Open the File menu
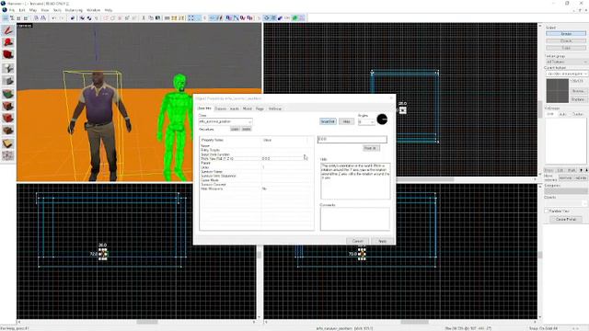 coord(11,10)
